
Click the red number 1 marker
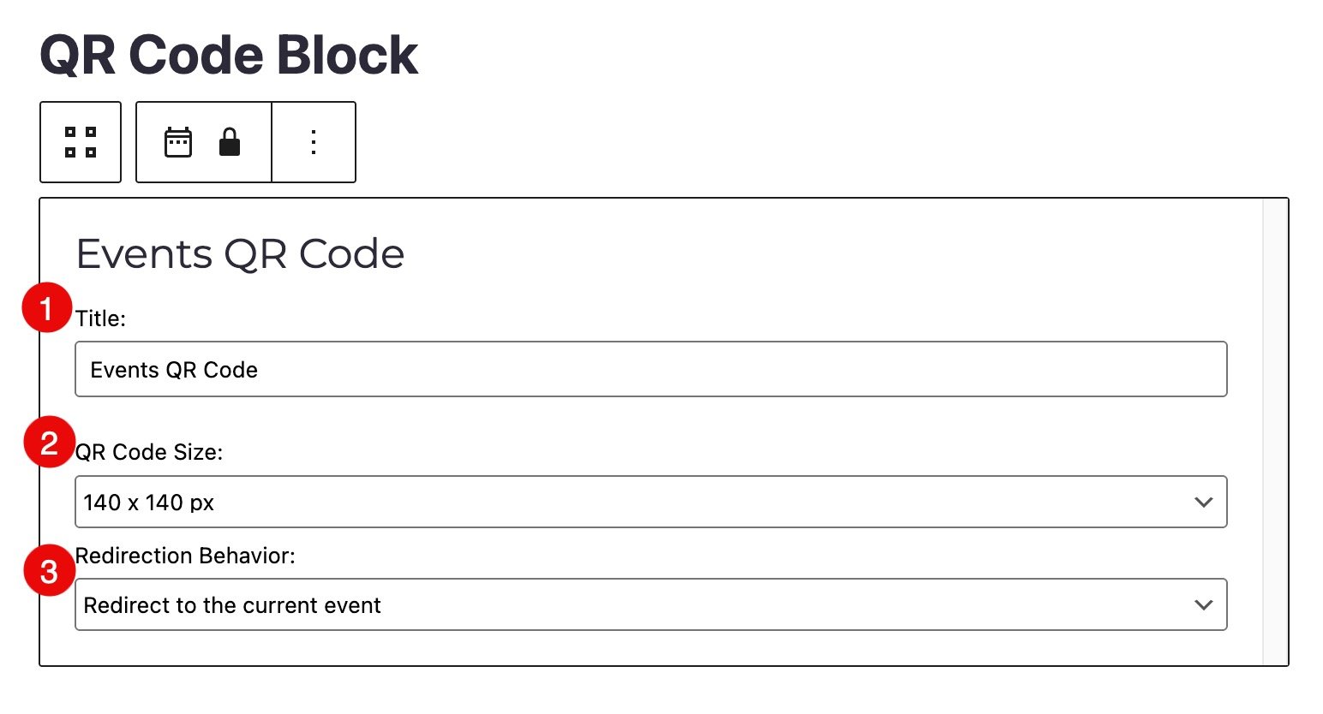pos(47,308)
